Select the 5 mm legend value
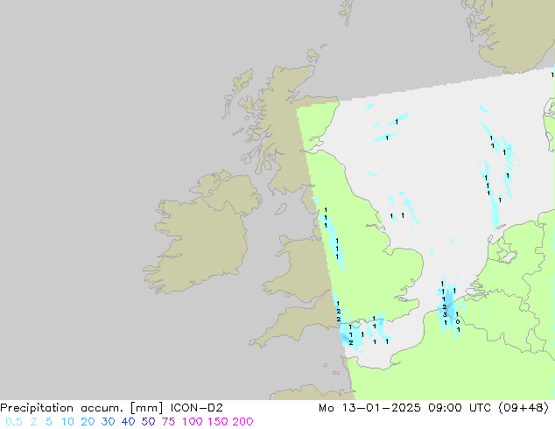555x429 pixels. point(48,422)
